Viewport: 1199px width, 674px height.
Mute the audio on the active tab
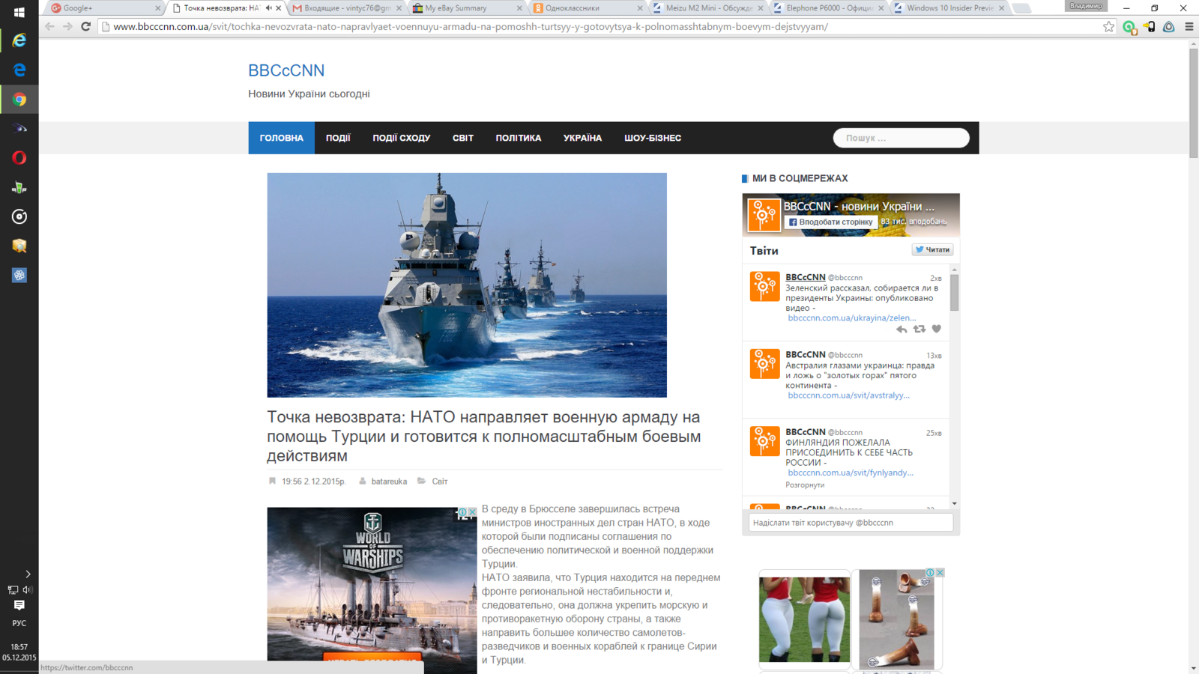click(x=268, y=8)
